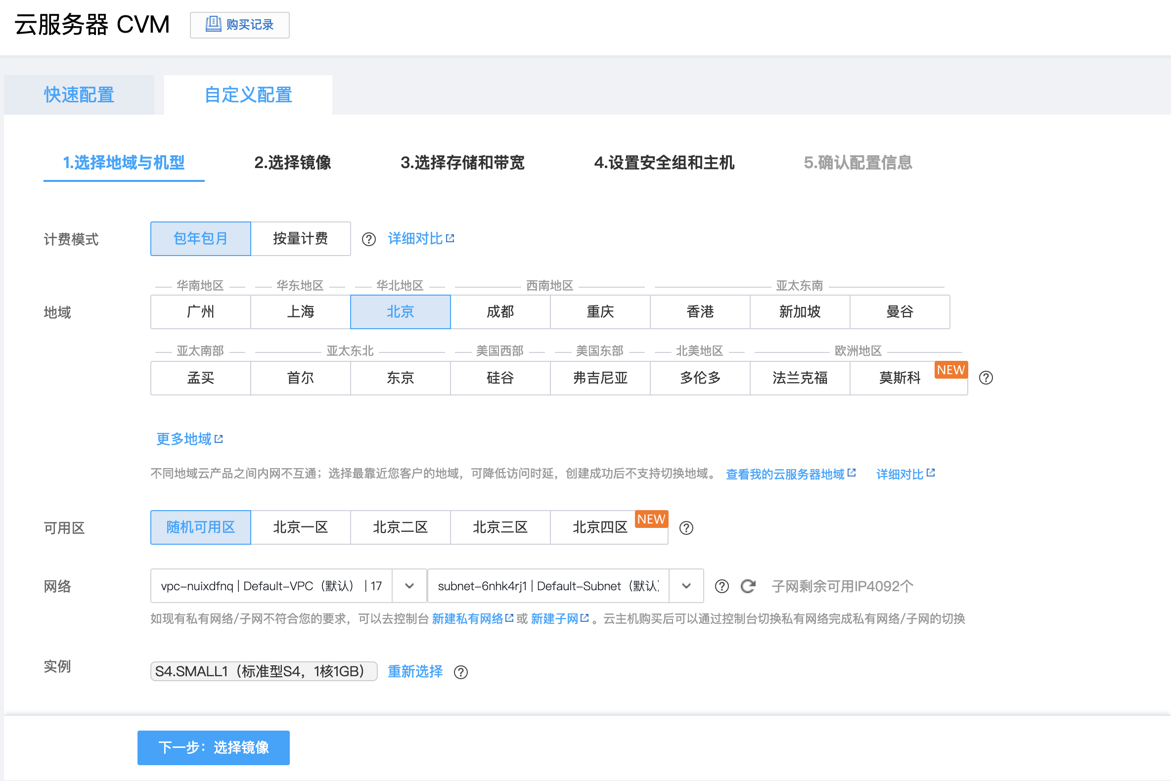Click help icon beside availability zones
This screenshot has width=1171, height=781.
pyautogui.click(x=687, y=528)
